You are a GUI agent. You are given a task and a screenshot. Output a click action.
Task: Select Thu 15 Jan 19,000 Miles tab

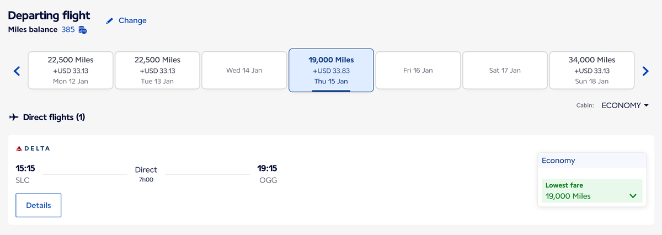(x=331, y=71)
